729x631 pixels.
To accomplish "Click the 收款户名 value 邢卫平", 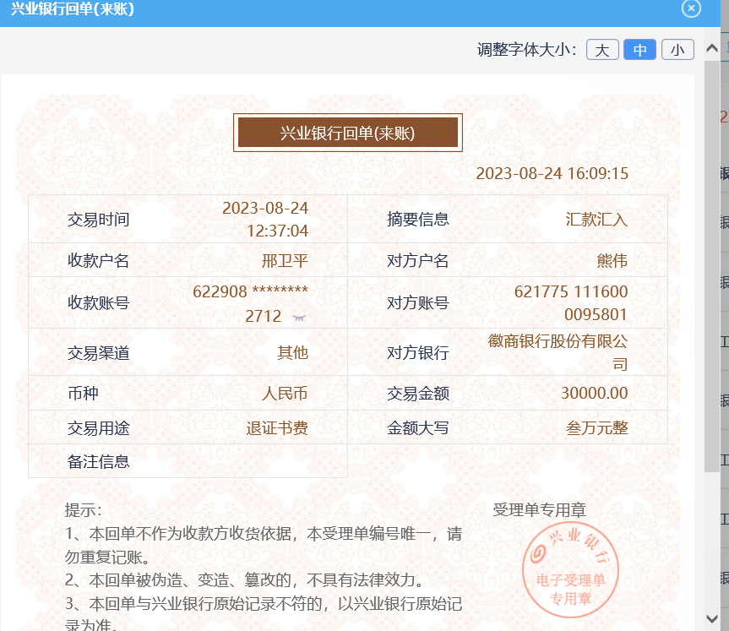I will click(285, 260).
